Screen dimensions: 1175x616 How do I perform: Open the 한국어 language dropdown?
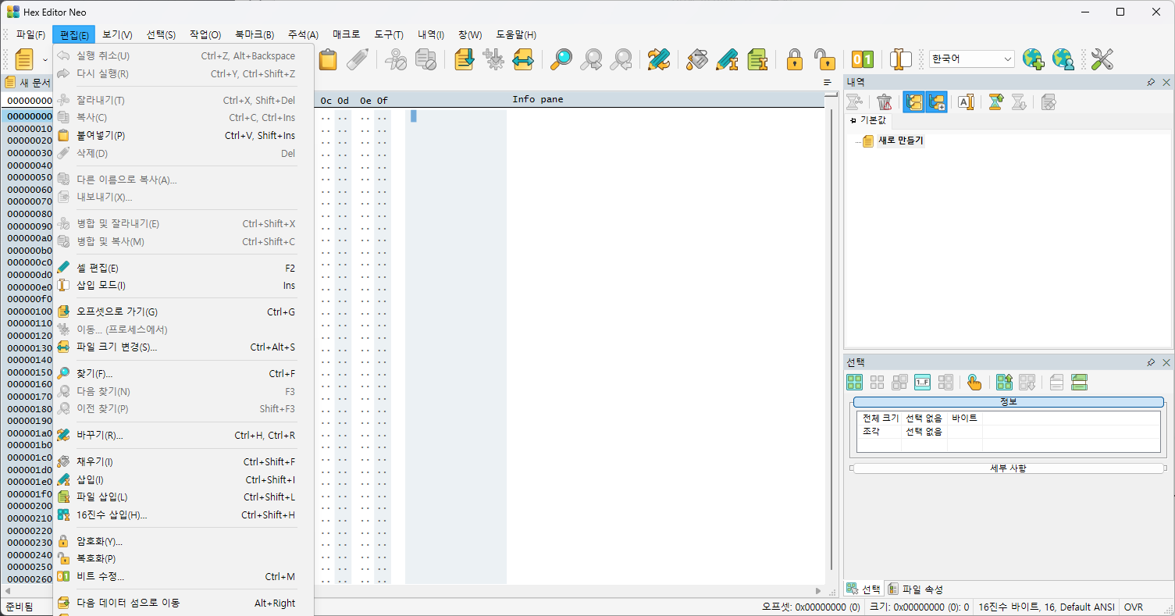click(x=971, y=59)
